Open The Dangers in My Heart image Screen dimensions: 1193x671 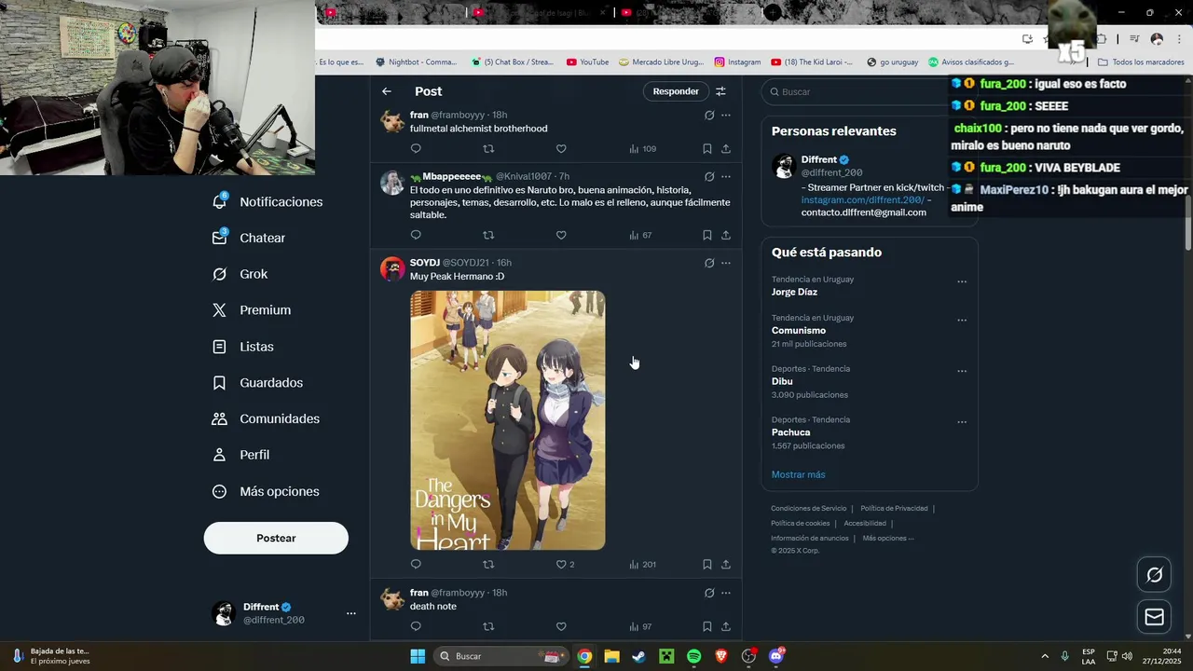click(508, 420)
